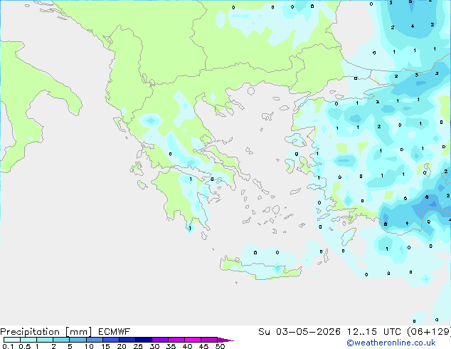Image resolution: width=451 pixels, height=349 pixels.
Task: Click the '35' legend label
Action: click(171, 346)
